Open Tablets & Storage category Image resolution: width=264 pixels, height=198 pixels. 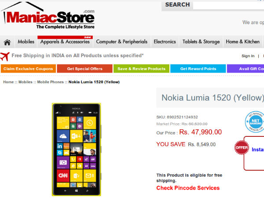(x=201, y=42)
